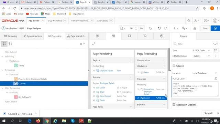Collapse the Source section

coord(174,66)
